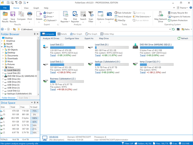The height and width of the screenshot is (145, 193).
Task: Open the Drives export dropdown
Action: [49, 17]
